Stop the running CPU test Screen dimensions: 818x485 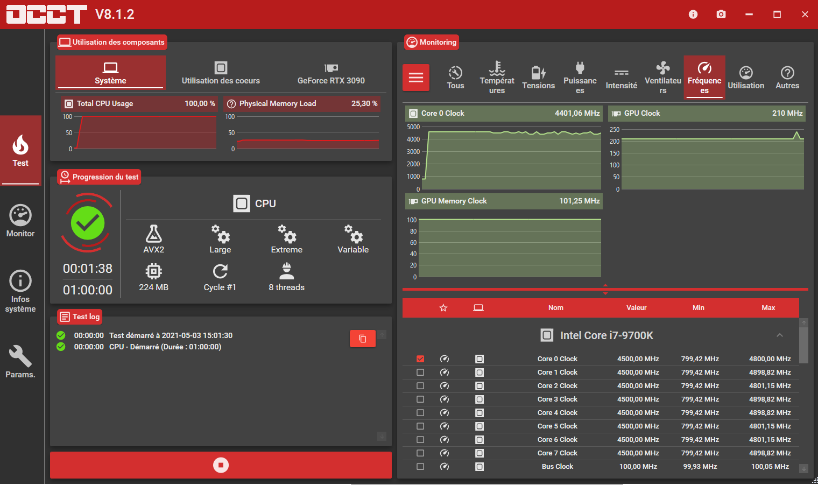click(x=221, y=465)
